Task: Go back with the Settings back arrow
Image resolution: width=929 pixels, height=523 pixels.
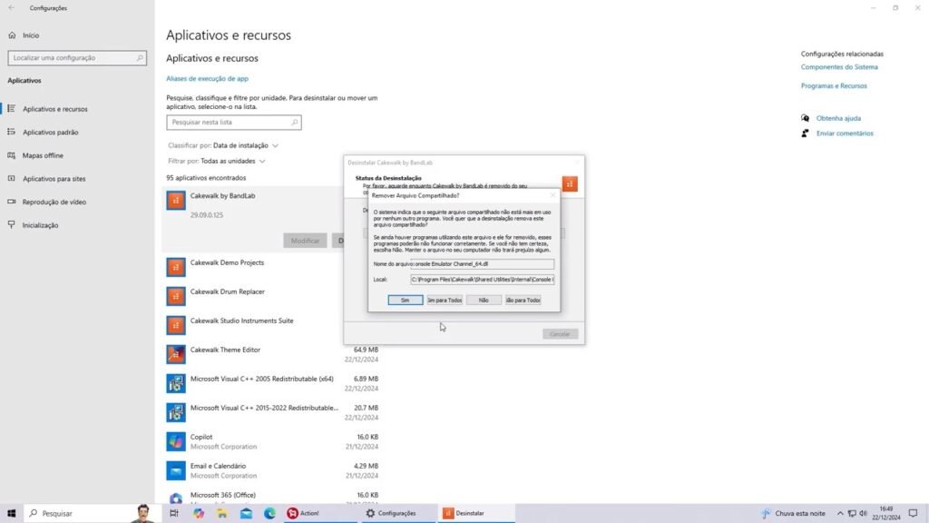Action: (x=11, y=7)
